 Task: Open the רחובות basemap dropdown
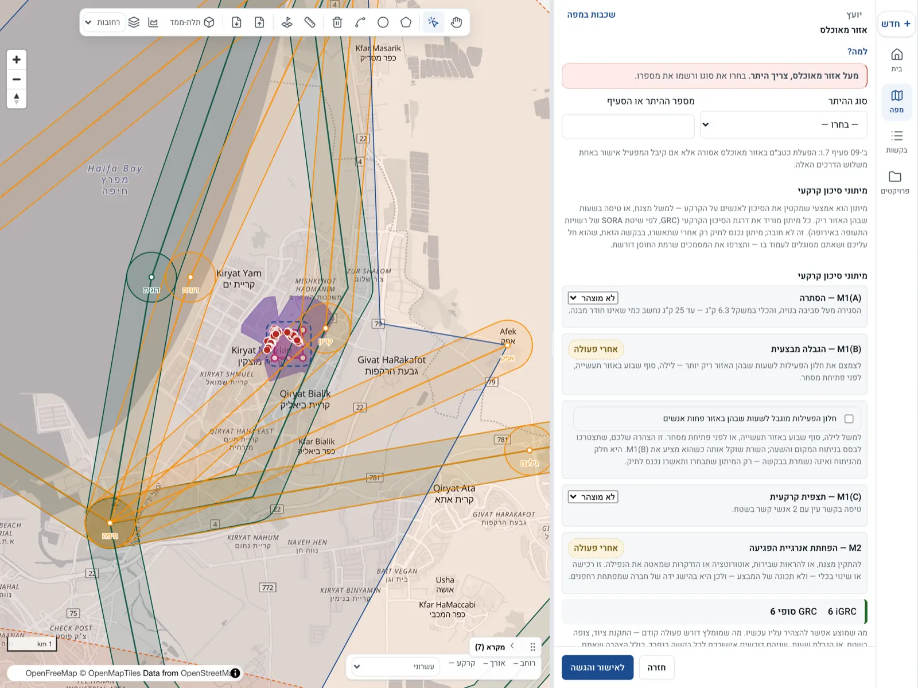(x=103, y=22)
